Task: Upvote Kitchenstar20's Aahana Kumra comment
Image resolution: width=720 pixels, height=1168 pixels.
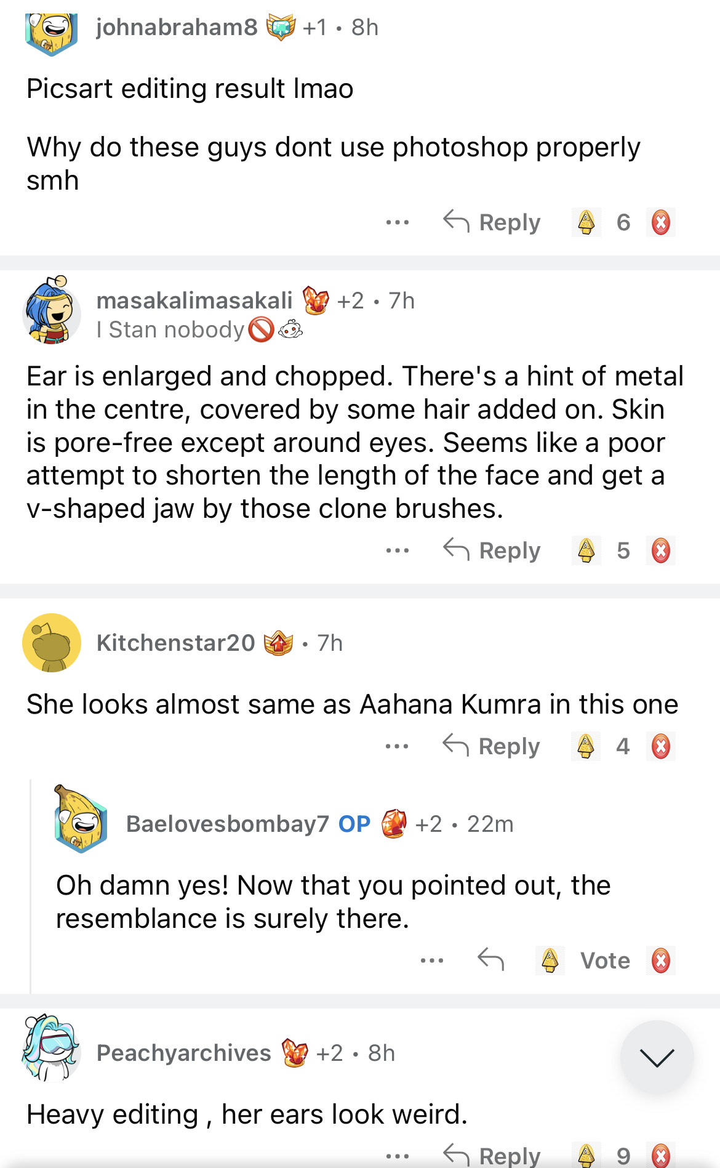Action: pyautogui.click(x=586, y=746)
